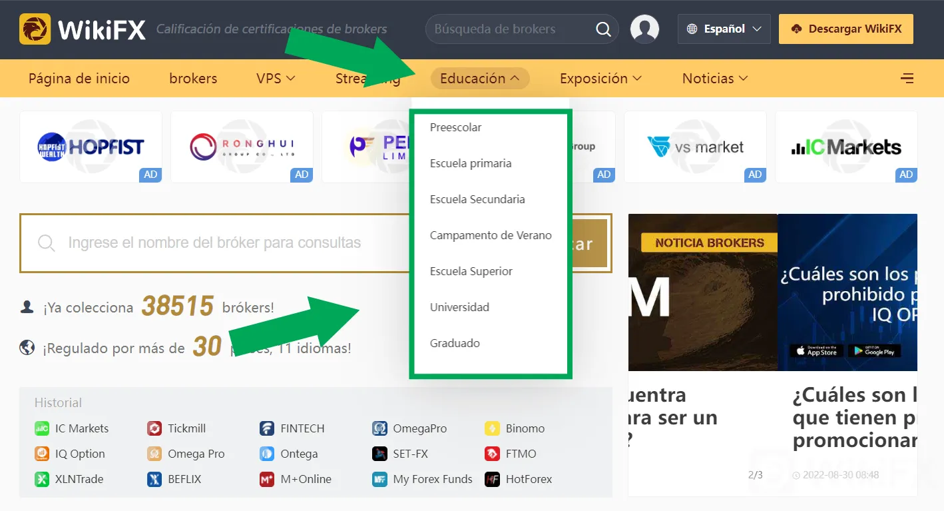Select Escuela primaria menu item
Image resolution: width=944 pixels, height=511 pixels.
[x=471, y=163]
